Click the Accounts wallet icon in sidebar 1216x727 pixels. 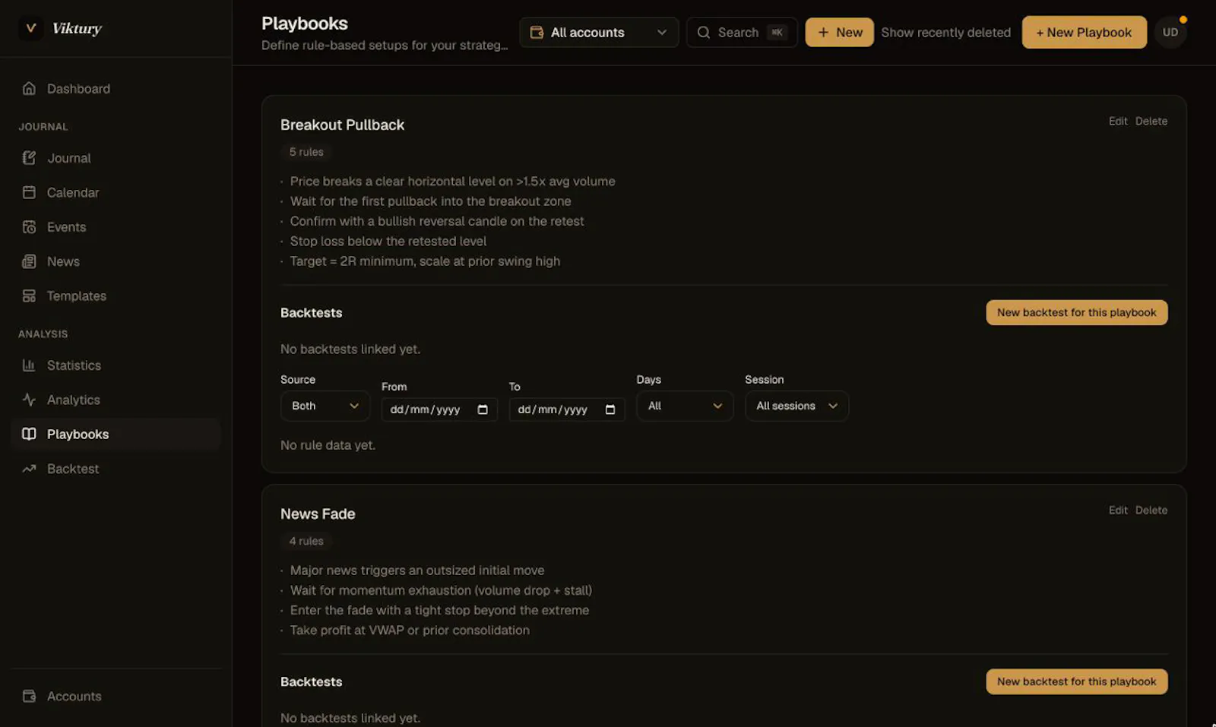(29, 697)
